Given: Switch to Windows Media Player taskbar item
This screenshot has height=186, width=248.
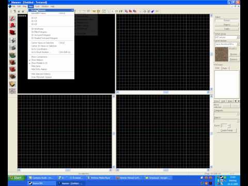Looking at the screenshot, I should click(100, 178).
